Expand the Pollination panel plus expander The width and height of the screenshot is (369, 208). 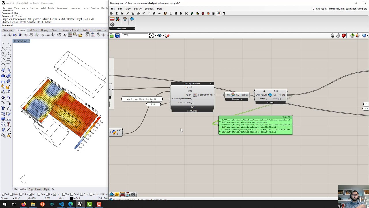[x=134, y=29]
